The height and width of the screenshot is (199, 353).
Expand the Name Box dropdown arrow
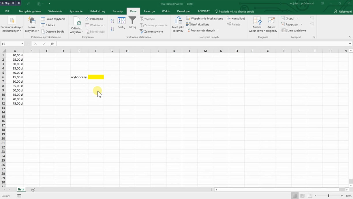click(x=22, y=44)
